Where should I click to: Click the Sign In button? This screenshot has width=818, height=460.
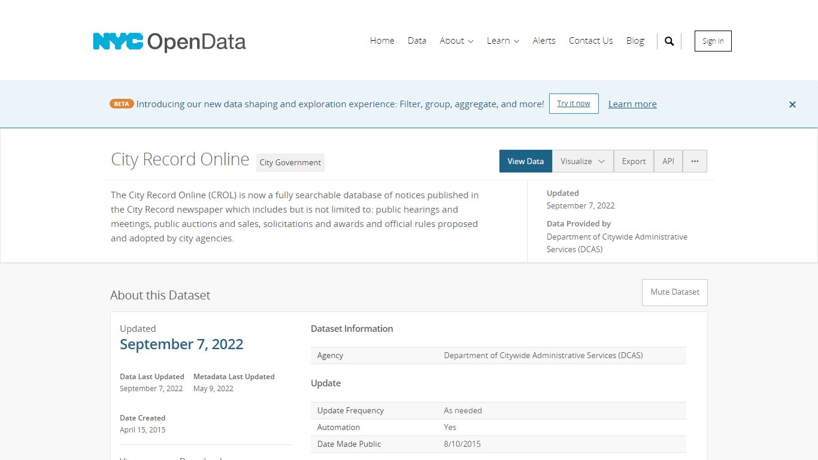tap(713, 41)
